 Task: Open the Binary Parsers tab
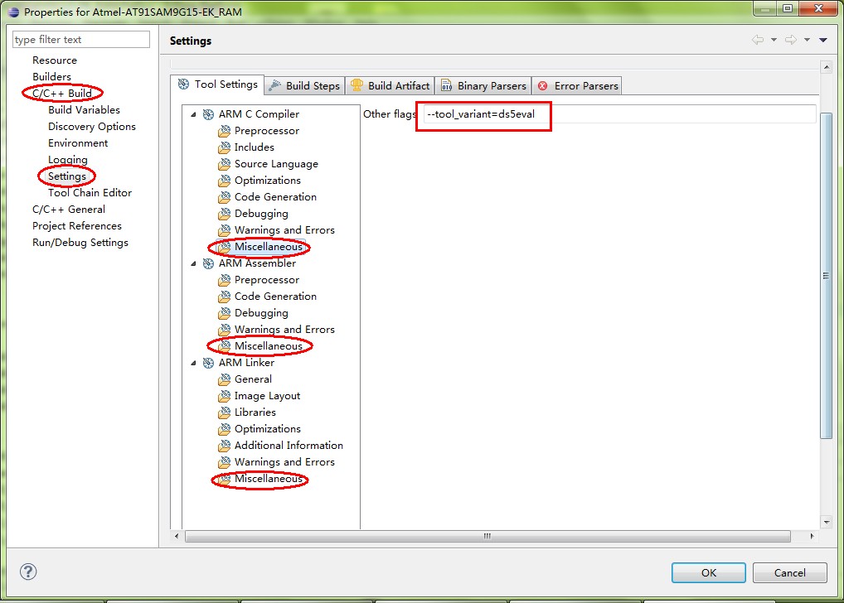483,85
